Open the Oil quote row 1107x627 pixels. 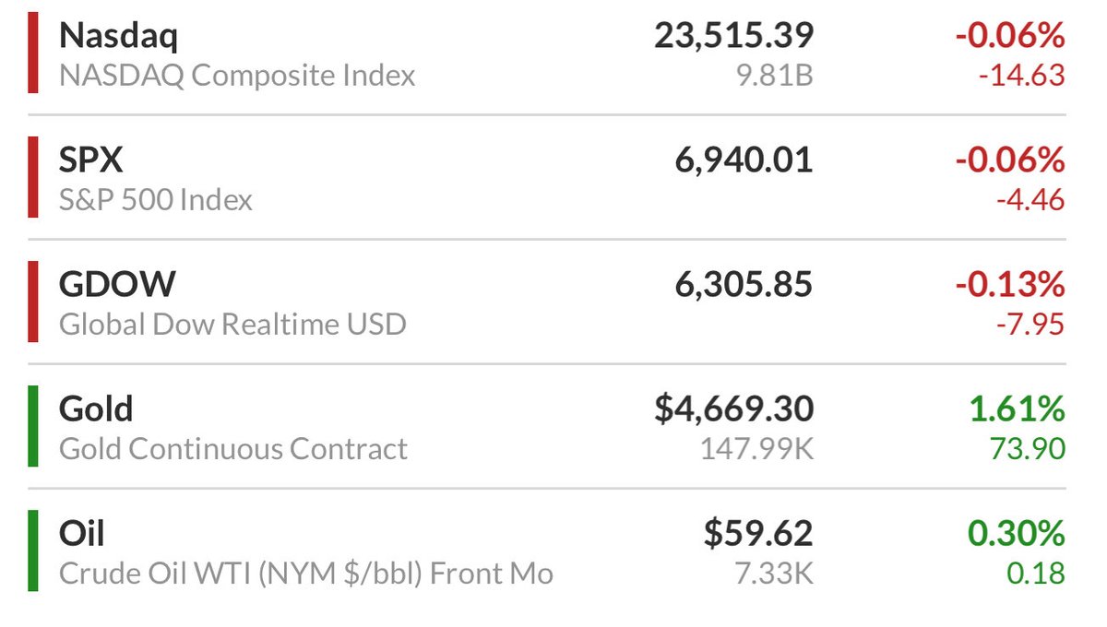coord(547,550)
